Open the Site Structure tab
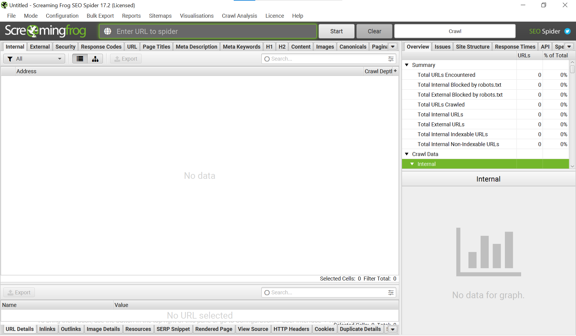Screen dimensions: 576x336 (472, 47)
